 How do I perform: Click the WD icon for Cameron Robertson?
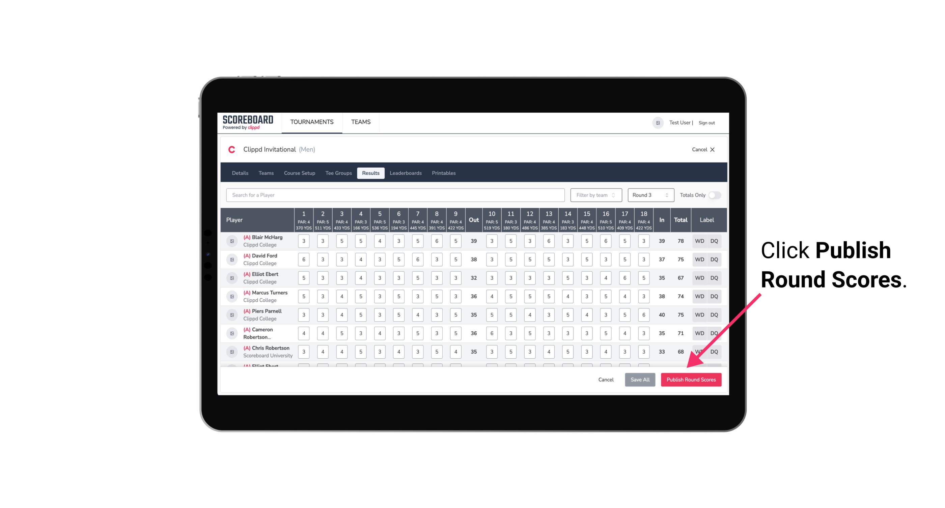699,332
